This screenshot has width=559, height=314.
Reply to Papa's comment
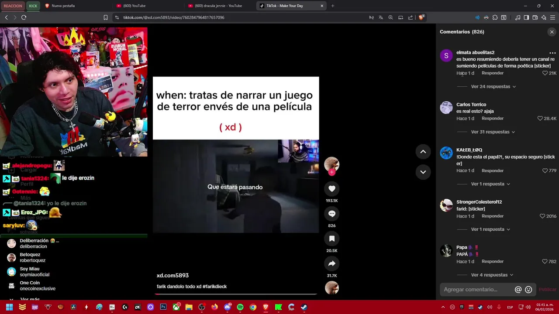493,262
